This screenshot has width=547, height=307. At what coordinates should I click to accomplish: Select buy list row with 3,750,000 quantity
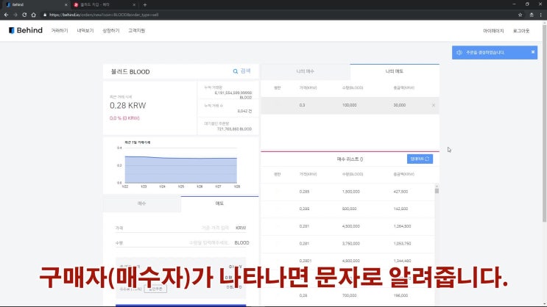[347, 244]
